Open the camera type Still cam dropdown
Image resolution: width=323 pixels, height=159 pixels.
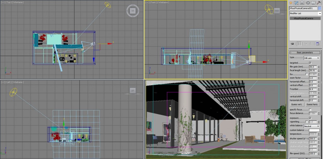tap(312, 58)
